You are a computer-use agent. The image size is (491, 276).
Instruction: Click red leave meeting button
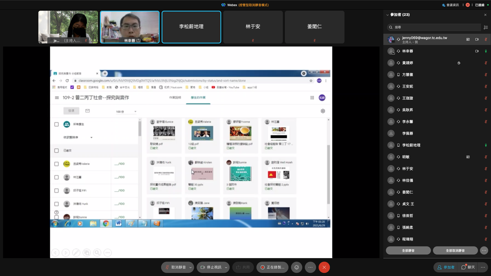(x=324, y=267)
